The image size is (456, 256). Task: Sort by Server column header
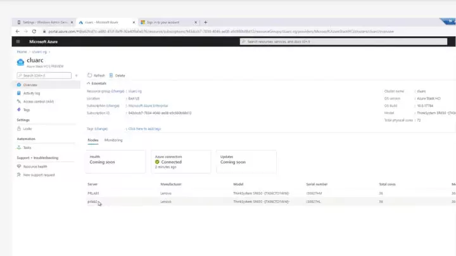pos(92,184)
